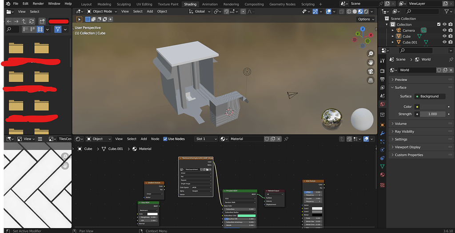Expand Camera item in outliner
Image resolution: width=455 pixels, height=233 pixels.
click(x=393, y=30)
